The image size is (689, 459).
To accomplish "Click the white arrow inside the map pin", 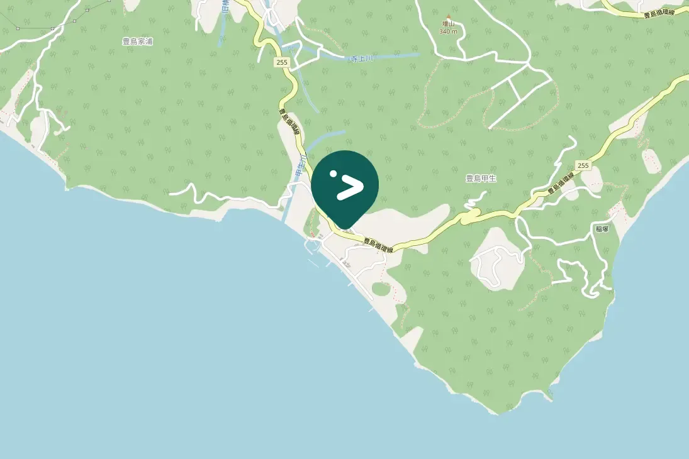I will point(350,187).
